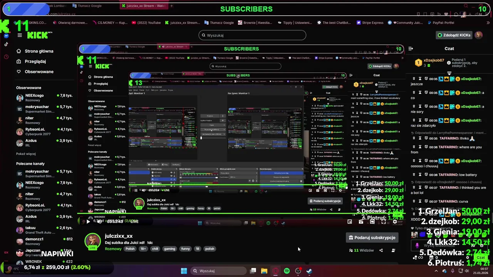Open the CS.MONEY bookmark

(110, 23)
